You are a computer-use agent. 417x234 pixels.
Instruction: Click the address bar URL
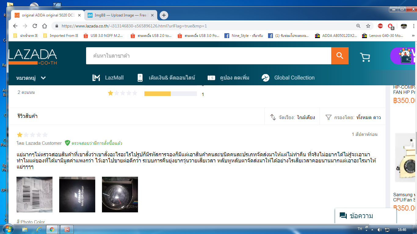point(134,26)
